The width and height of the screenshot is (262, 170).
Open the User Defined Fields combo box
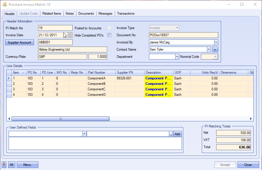coord(84,134)
